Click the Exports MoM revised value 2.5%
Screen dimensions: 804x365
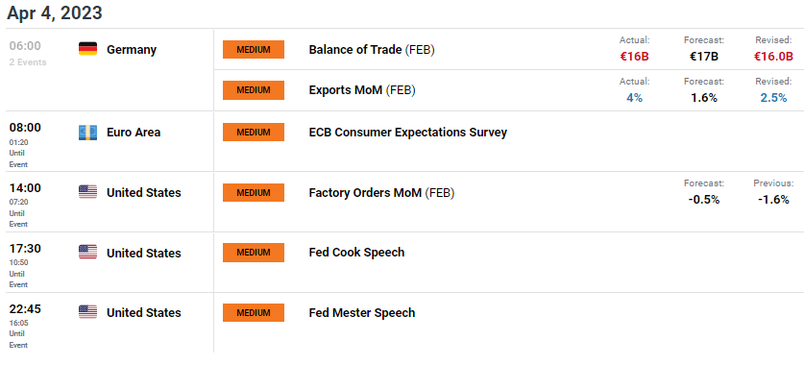click(773, 98)
